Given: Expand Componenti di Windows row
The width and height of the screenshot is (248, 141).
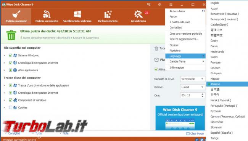Looking at the screenshot, I should pos(5,100).
